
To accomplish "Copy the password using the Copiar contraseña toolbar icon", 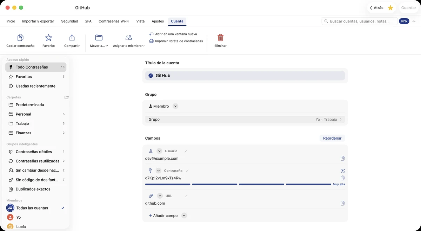I will 20,38.
